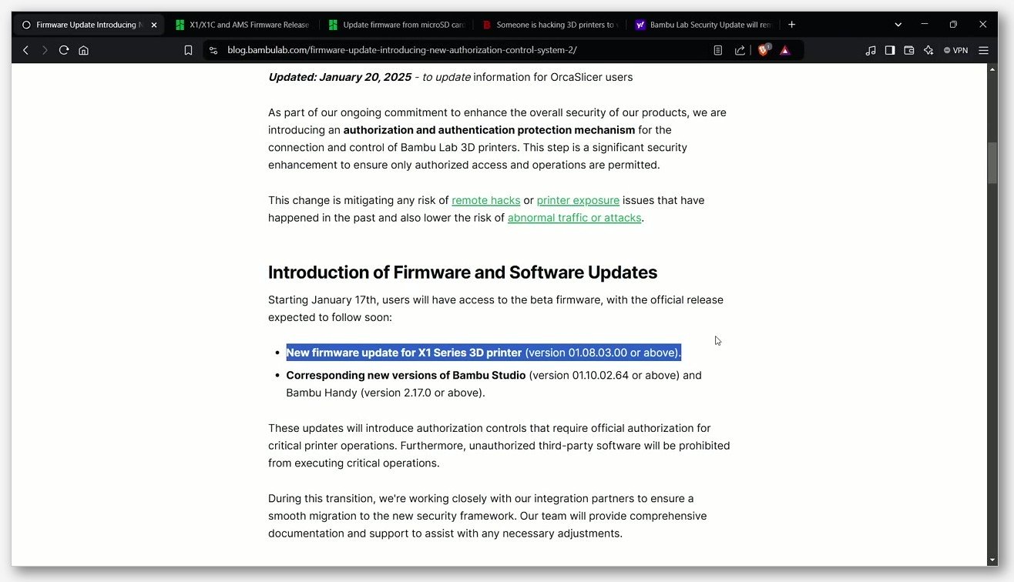The image size is (1014, 582).
Task: Open the media control music note icon
Action: (x=871, y=50)
